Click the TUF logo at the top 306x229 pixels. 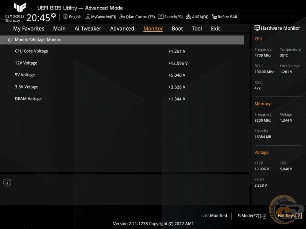[20, 7]
